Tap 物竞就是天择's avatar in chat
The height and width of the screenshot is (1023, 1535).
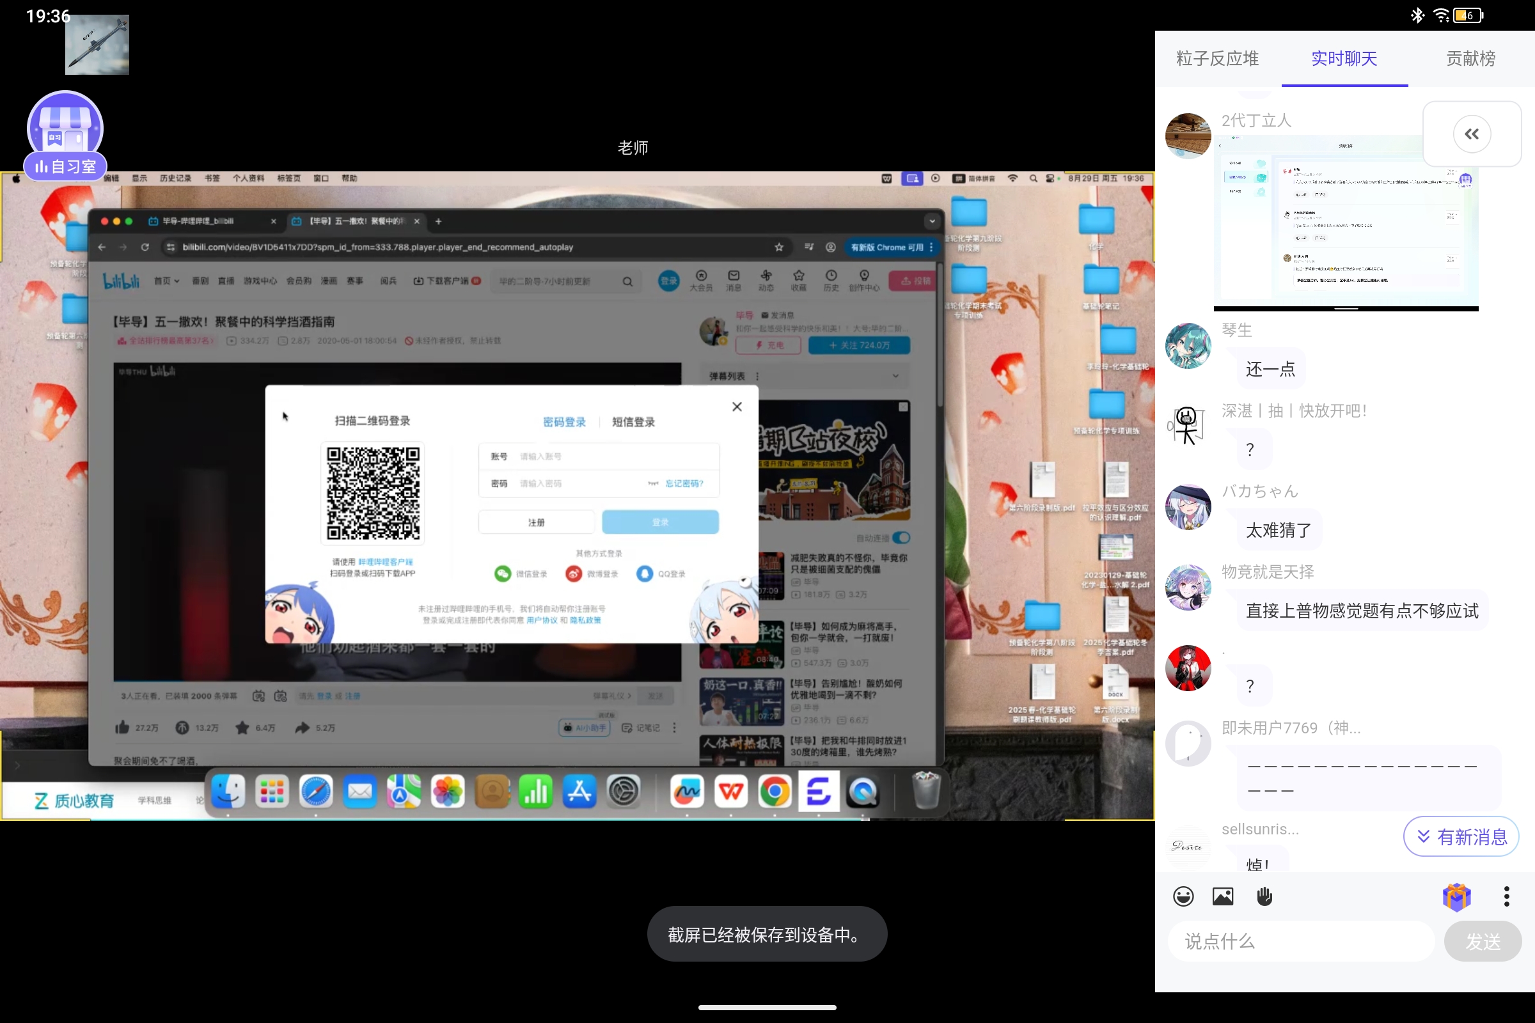1188,587
